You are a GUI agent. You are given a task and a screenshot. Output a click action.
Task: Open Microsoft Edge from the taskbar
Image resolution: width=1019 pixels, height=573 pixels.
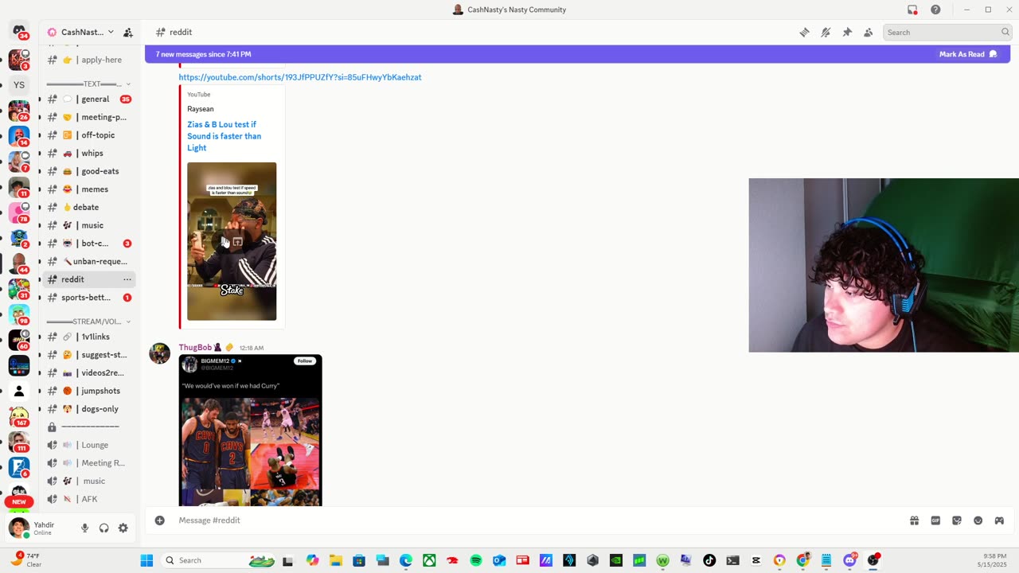coord(406,560)
